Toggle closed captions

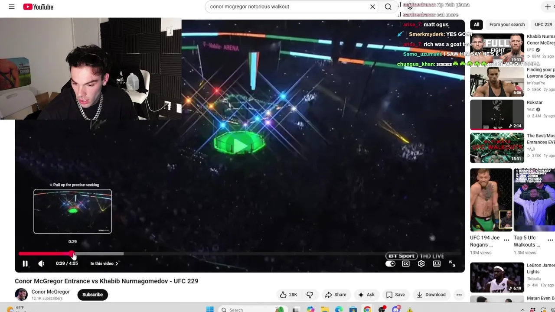[406, 263]
